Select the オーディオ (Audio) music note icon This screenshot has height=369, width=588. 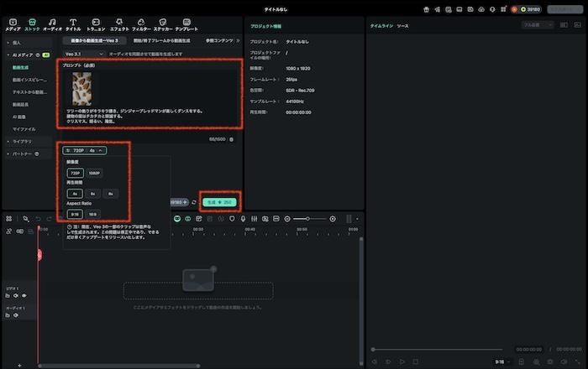pyautogui.click(x=52, y=21)
